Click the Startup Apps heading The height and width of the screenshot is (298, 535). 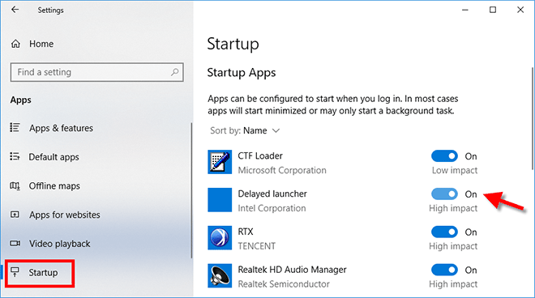(242, 73)
